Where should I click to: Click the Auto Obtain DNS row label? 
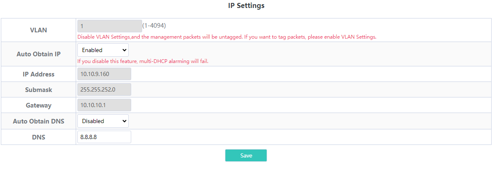pyautogui.click(x=39, y=121)
